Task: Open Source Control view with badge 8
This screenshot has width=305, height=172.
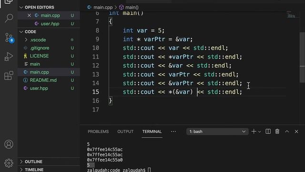Action: pos(9,37)
